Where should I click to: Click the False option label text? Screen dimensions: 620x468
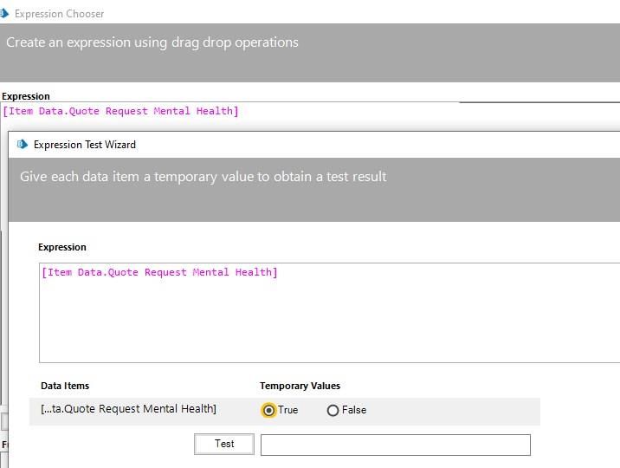(x=354, y=410)
